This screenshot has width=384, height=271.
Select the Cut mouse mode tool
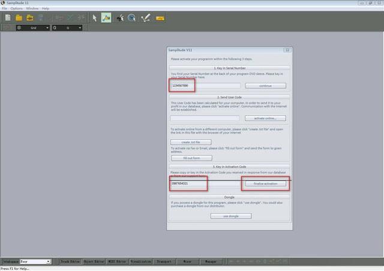tap(120, 18)
